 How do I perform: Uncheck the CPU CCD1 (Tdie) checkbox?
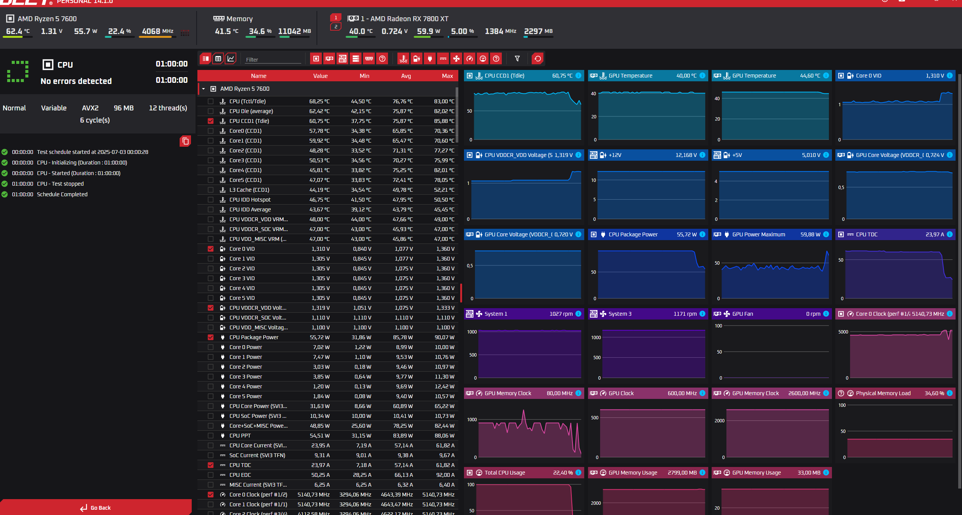coord(211,121)
